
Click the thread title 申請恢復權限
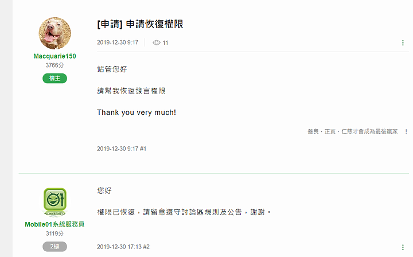pyautogui.click(x=140, y=24)
